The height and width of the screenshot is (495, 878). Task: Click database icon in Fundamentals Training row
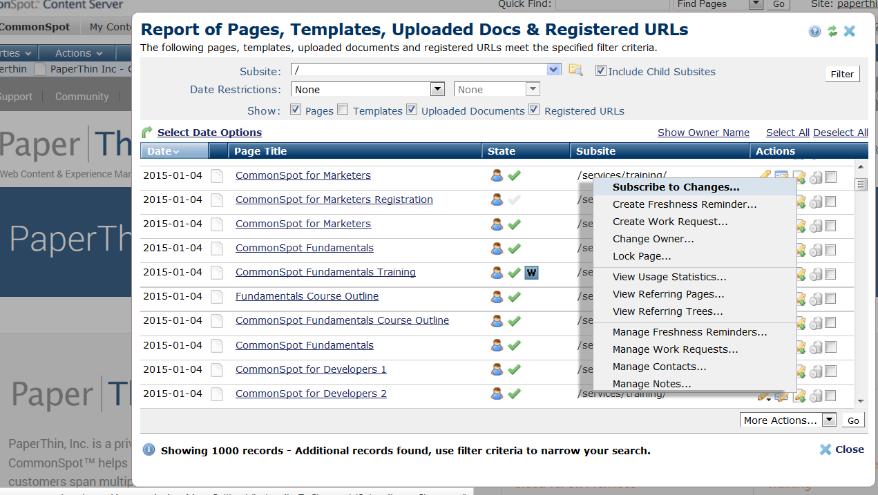click(816, 274)
